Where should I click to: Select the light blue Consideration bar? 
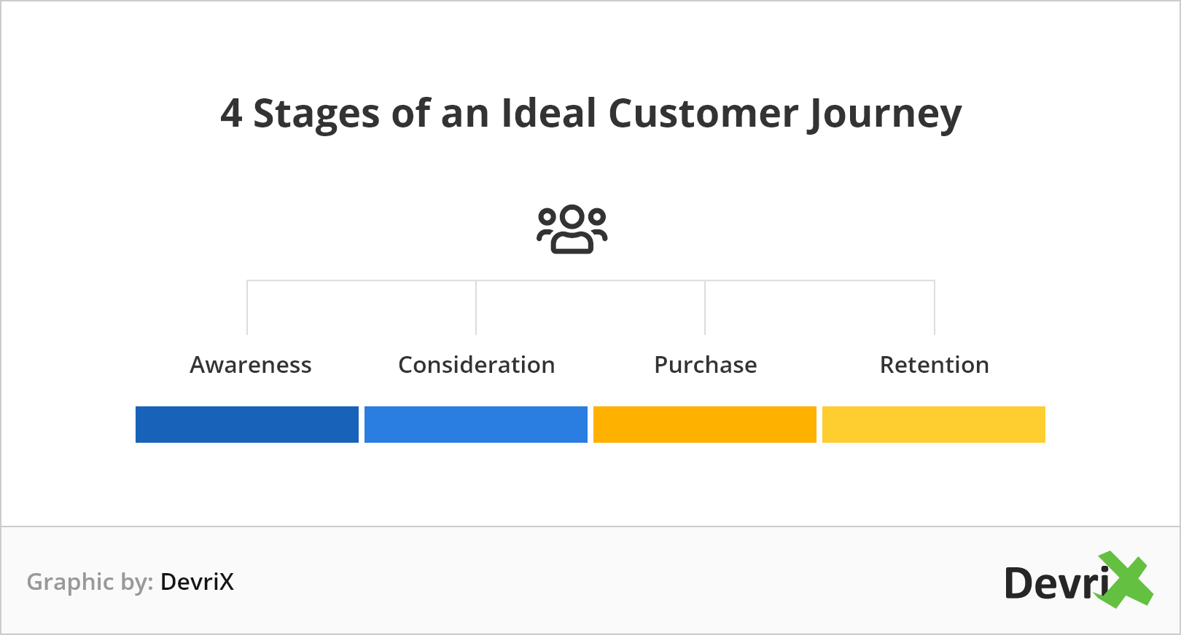(476, 425)
